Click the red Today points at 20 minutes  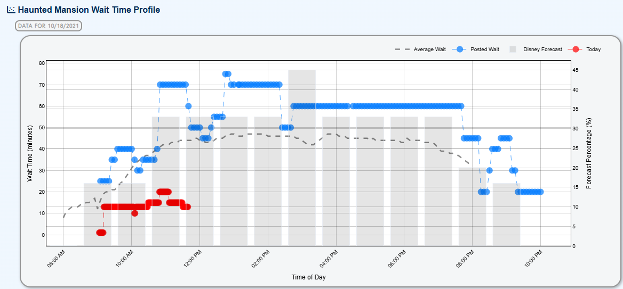point(164,192)
